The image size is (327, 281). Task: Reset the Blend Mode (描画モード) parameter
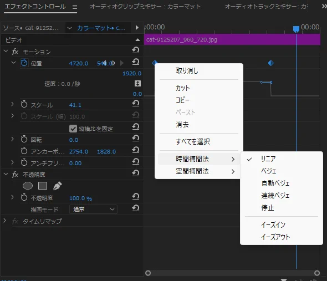coord(136,208)
